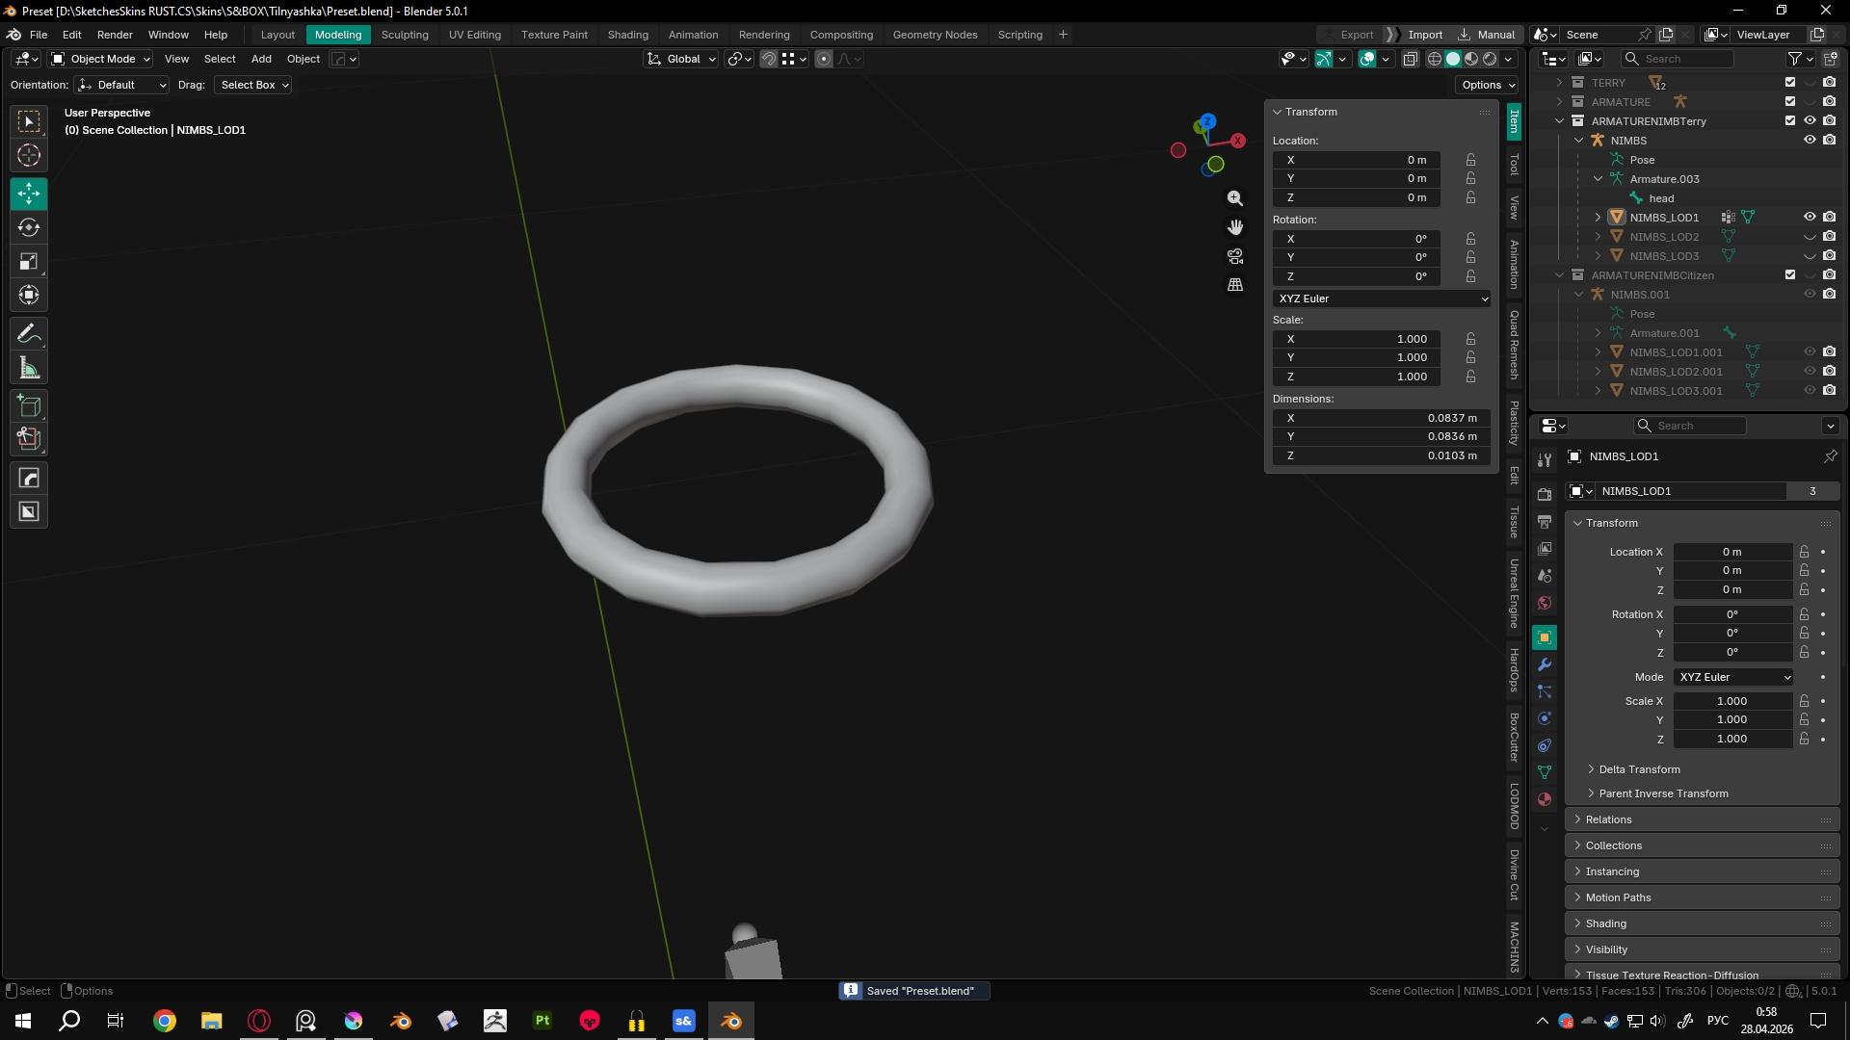The image size is (1850, 1040).
Task: Toggle camera view in viewport
Action: point(1234,256)
